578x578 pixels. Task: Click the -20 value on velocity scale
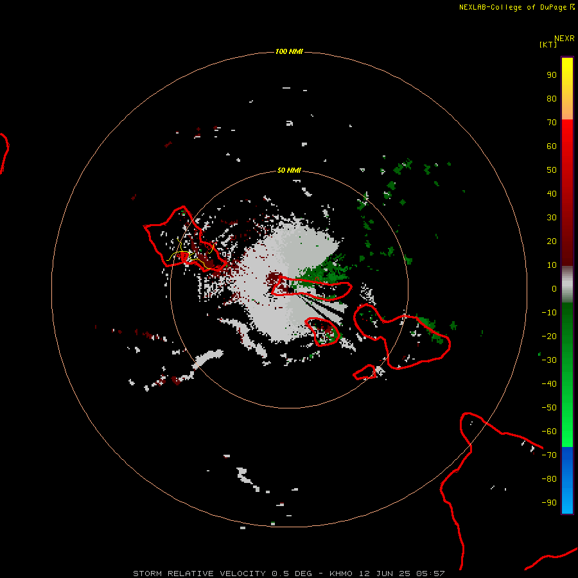click(x=549, y=337)
